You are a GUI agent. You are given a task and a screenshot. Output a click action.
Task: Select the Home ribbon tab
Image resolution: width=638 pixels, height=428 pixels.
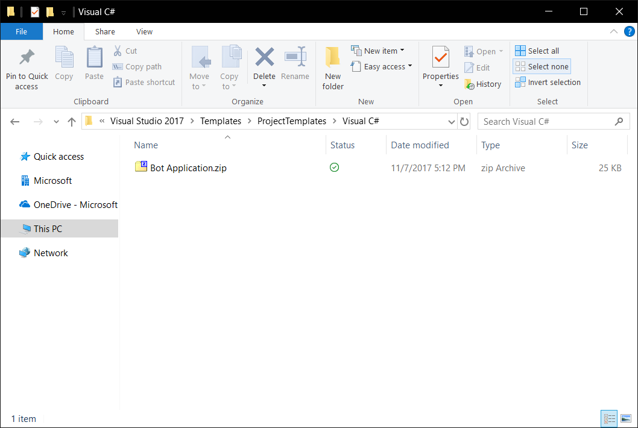pyautogui.click(x=63, y=31)
